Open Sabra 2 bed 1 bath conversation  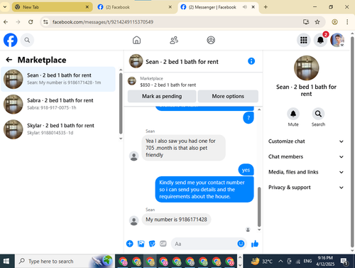[x=58, y=104]
